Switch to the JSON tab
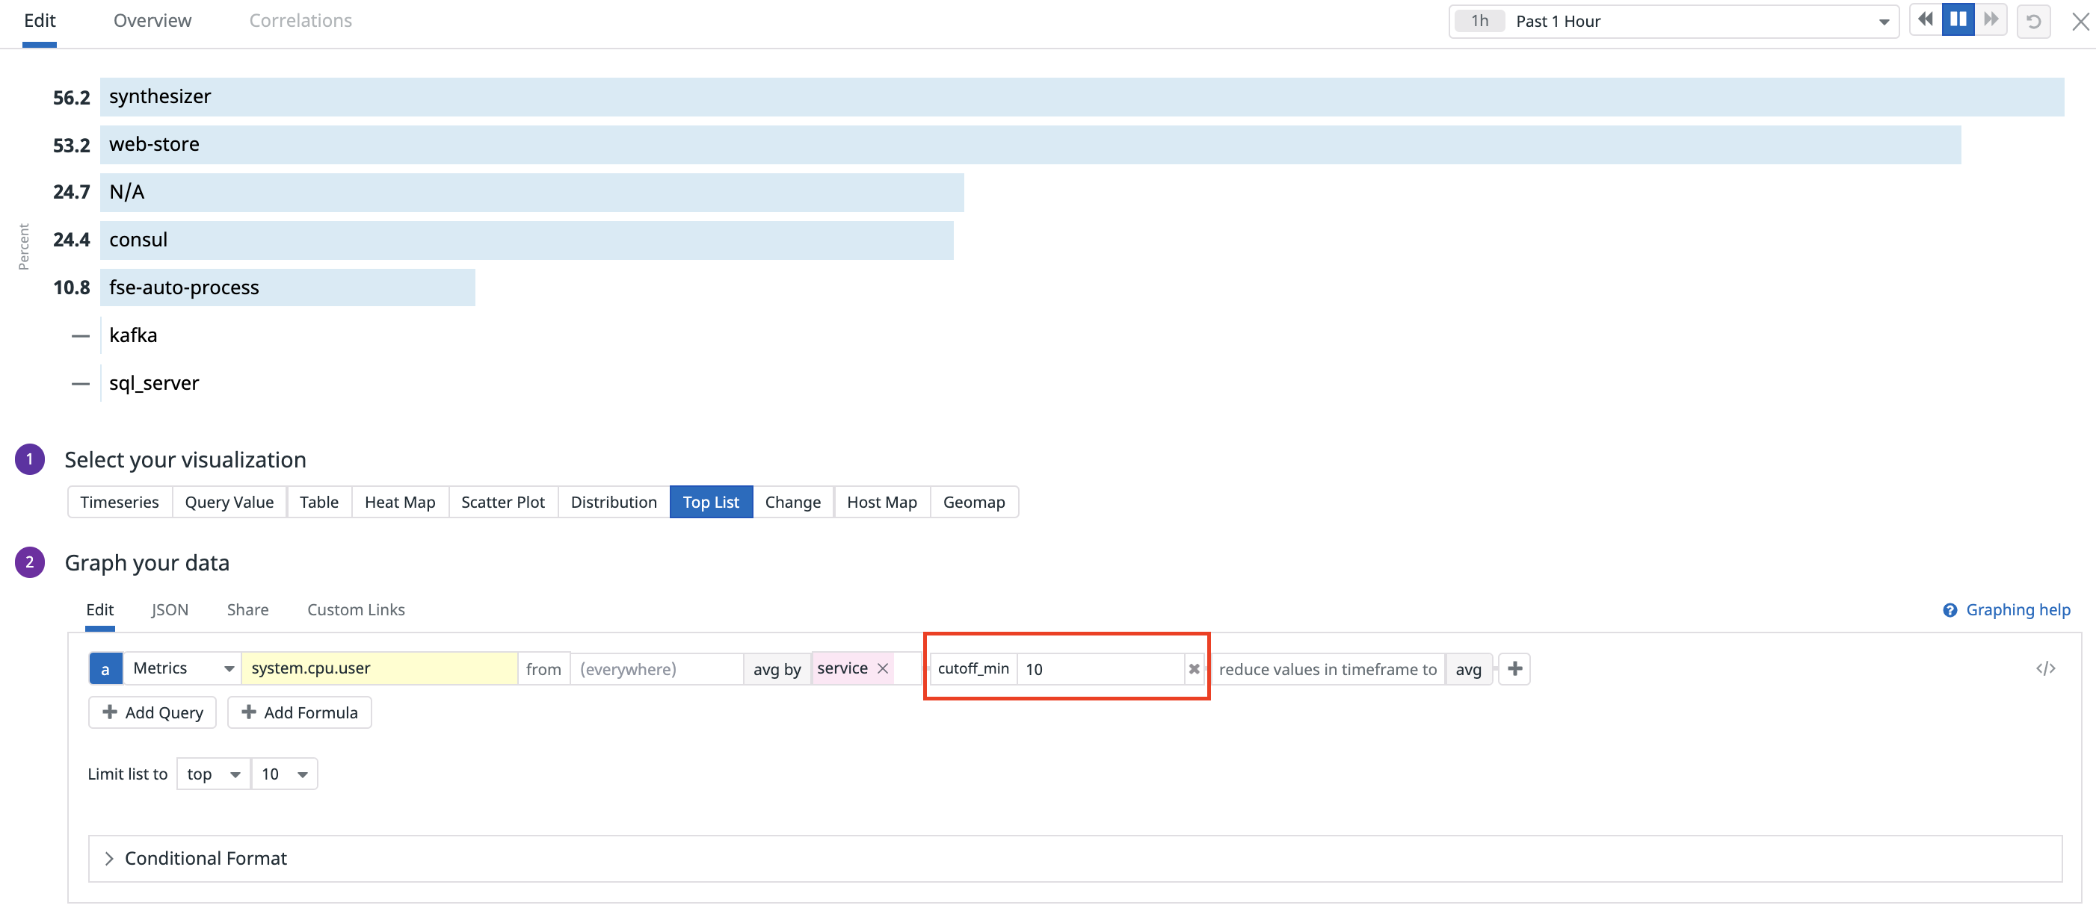 [x=169, y=609]
